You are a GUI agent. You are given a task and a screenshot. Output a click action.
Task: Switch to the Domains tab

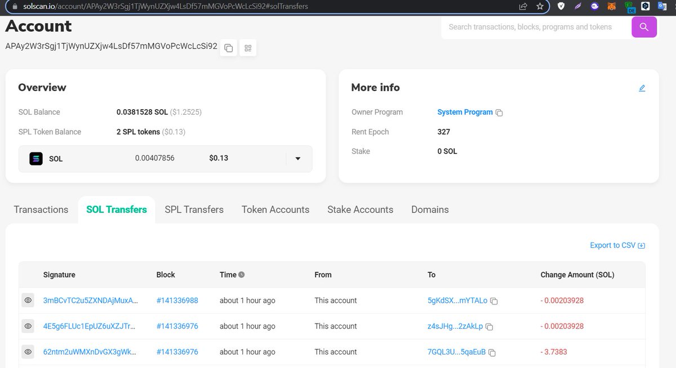click(x=430, y=209)
